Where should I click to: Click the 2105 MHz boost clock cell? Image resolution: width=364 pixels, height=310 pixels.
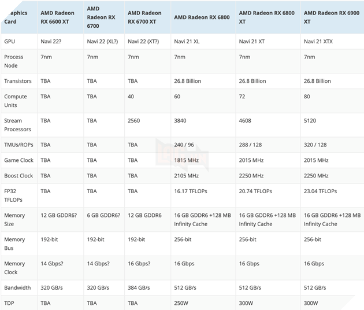[188, 176]
